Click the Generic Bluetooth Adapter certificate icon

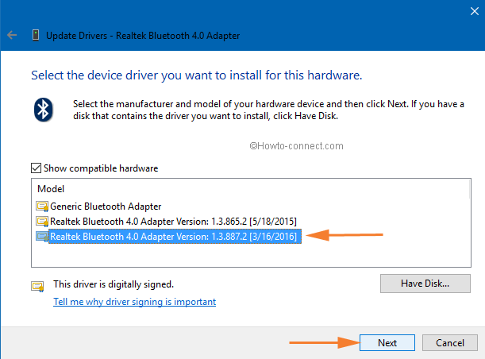pyautogui.click(x=42, y=207)
